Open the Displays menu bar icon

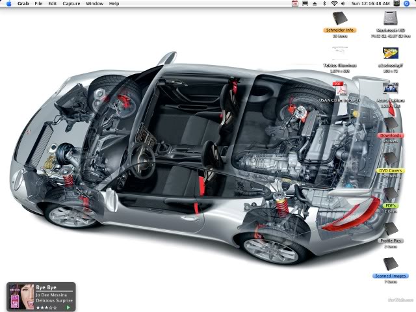(305, 3)
